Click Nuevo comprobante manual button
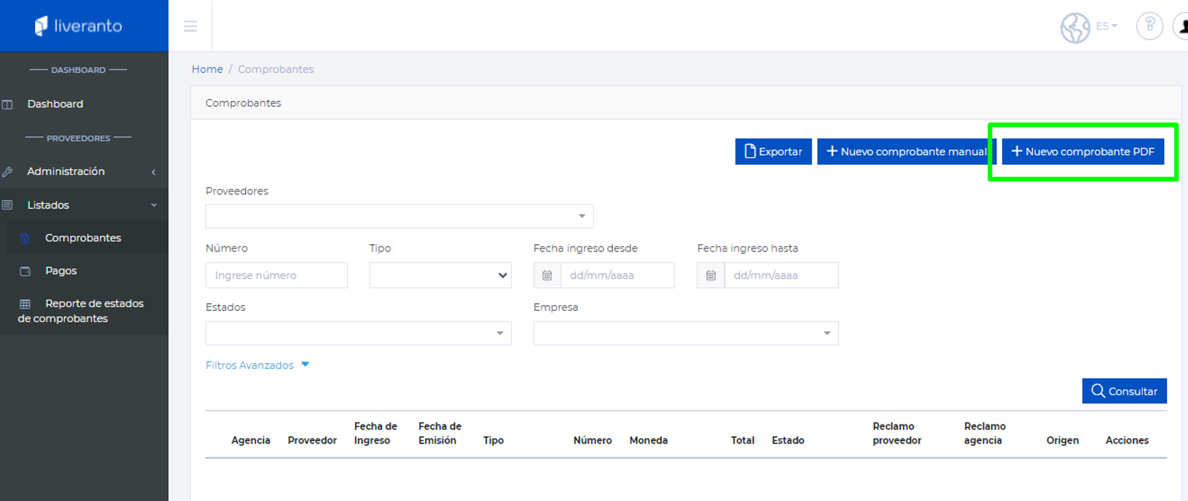The image size is (1188, 501). (906, 152)
